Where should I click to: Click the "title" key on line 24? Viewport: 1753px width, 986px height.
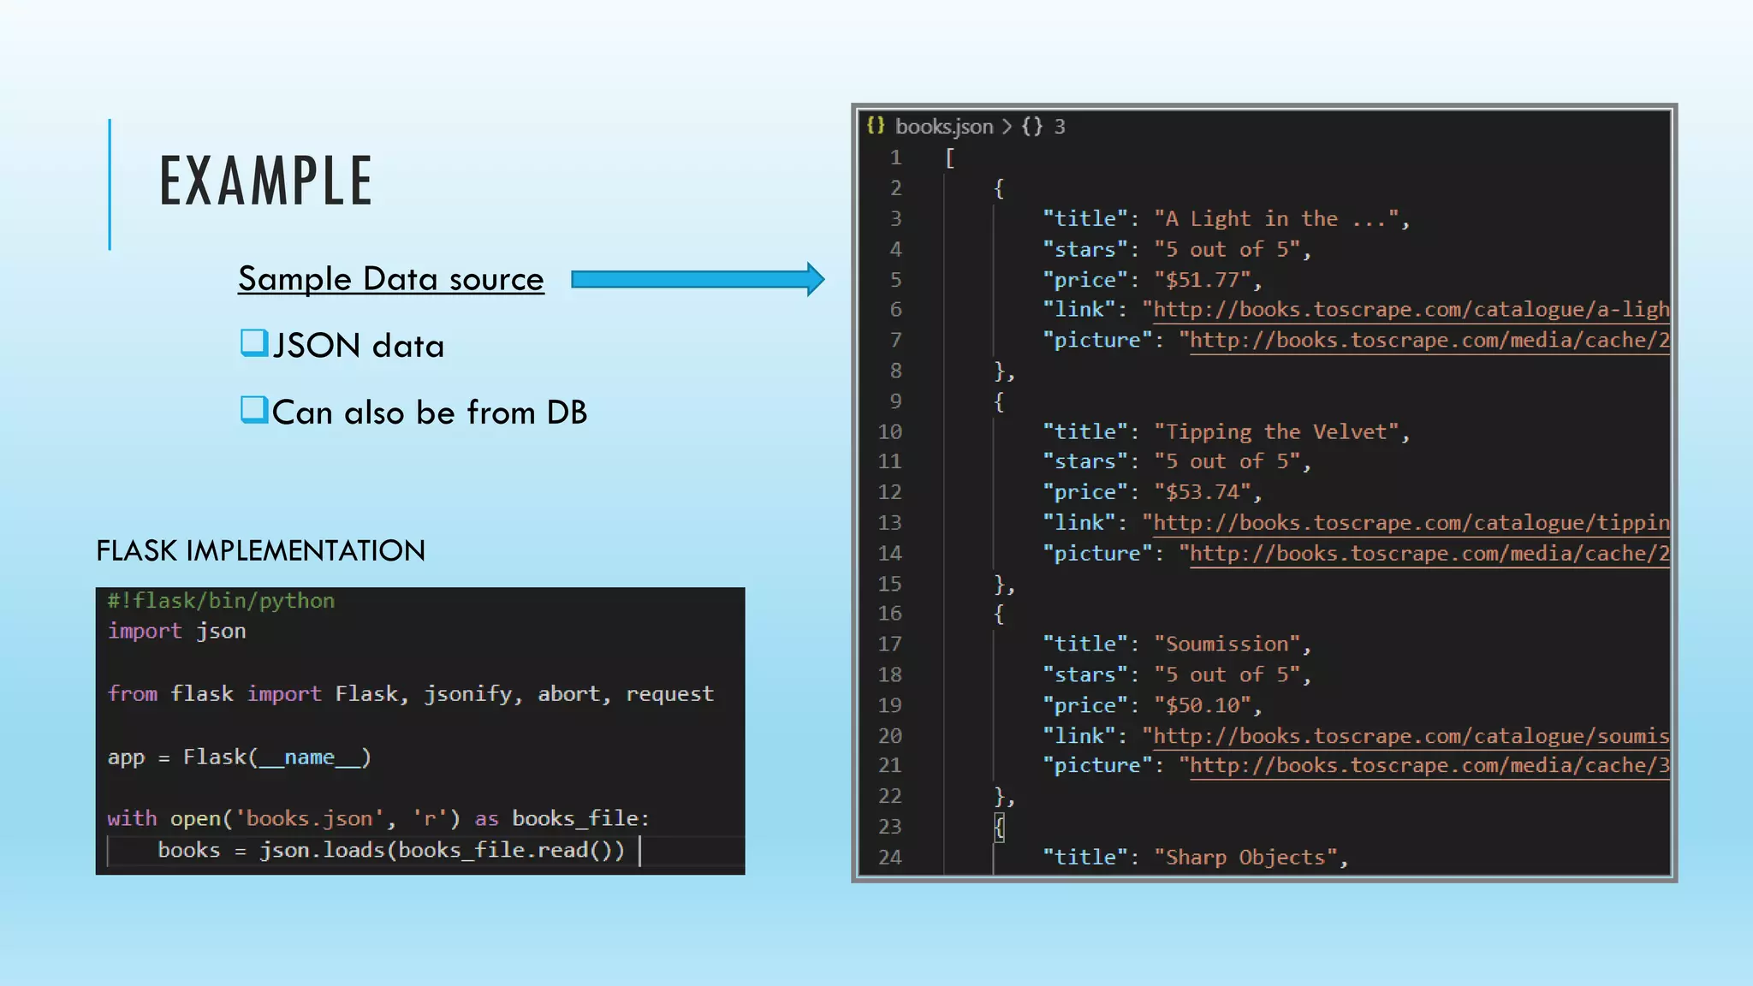tap(1084, 858)
